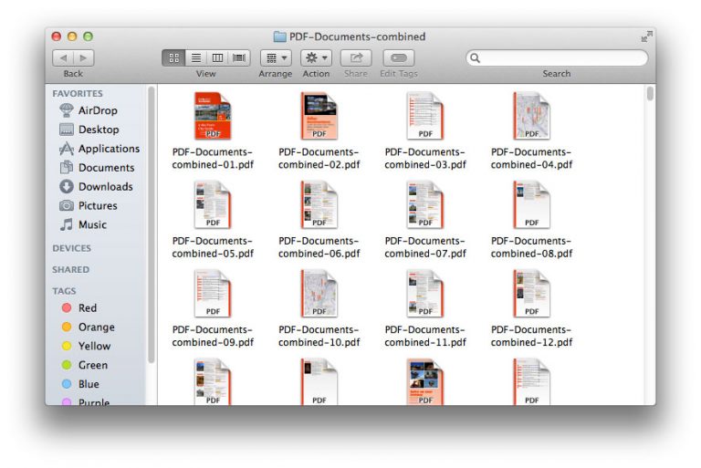Click the SHARED section header
The image size is (701, 468).
coord(70,269)
